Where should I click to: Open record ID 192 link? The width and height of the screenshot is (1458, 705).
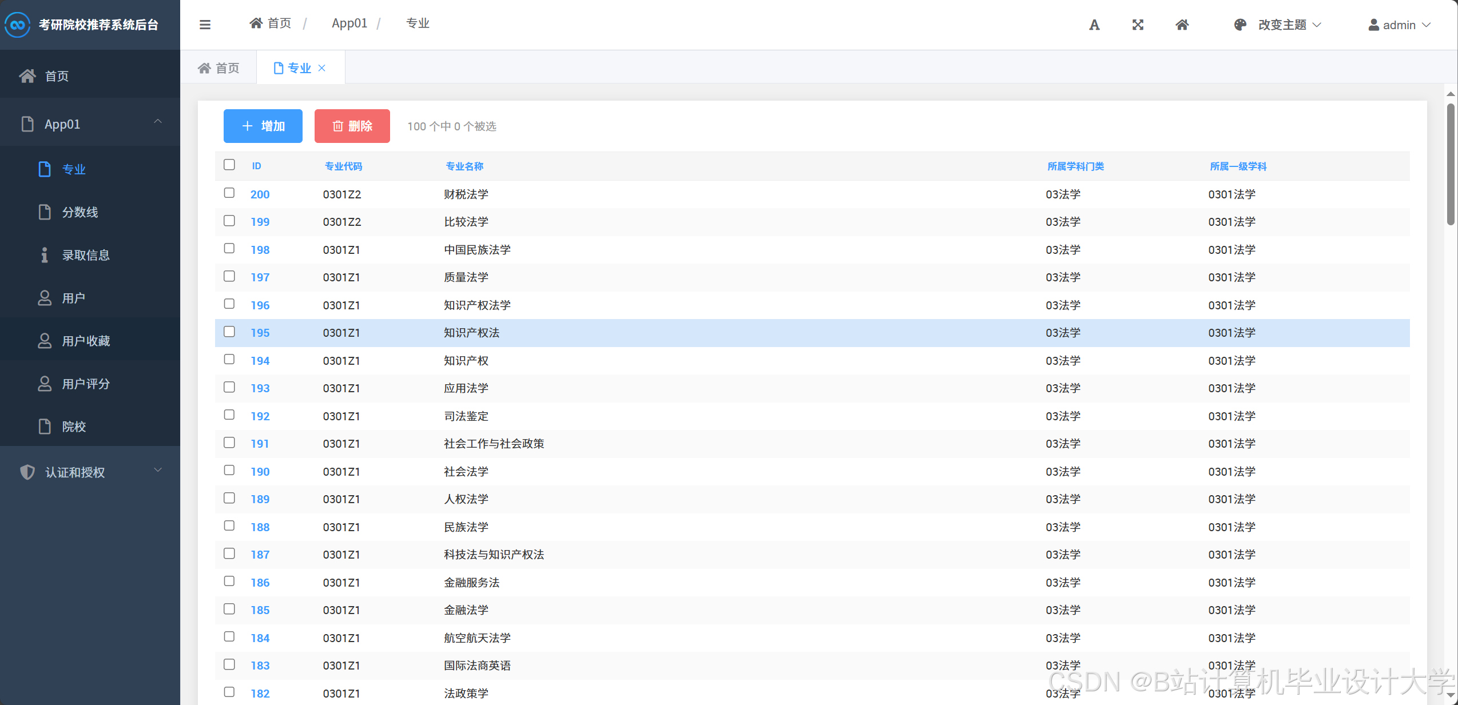point(260,416)
